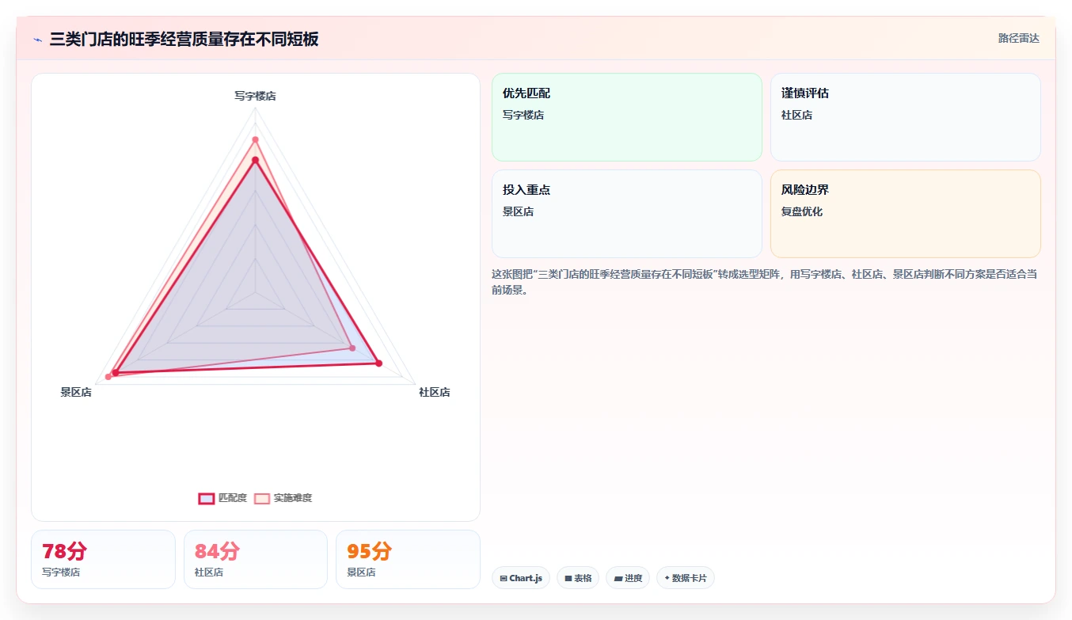The height and width of the screenshot is (620, 1072).
Task: Click 社区店 under the 84分 score
Action: (209, 572)
